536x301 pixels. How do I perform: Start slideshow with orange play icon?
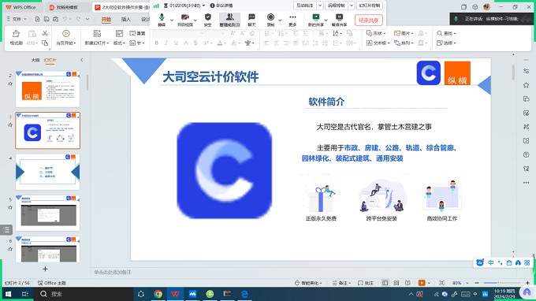point(422,283)
